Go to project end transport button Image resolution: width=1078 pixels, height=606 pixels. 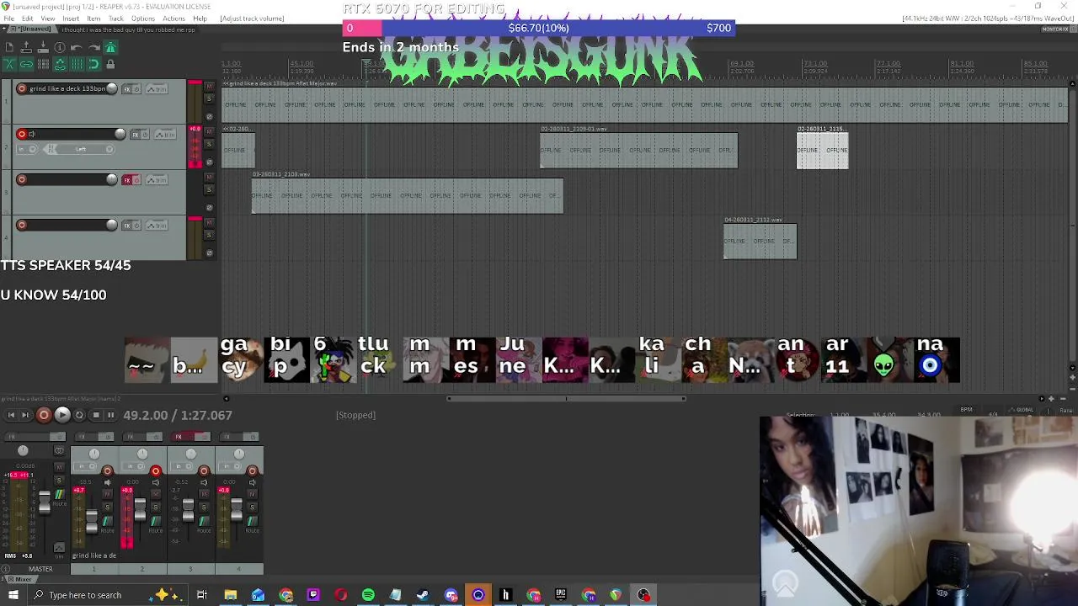(x=25, y=415)
